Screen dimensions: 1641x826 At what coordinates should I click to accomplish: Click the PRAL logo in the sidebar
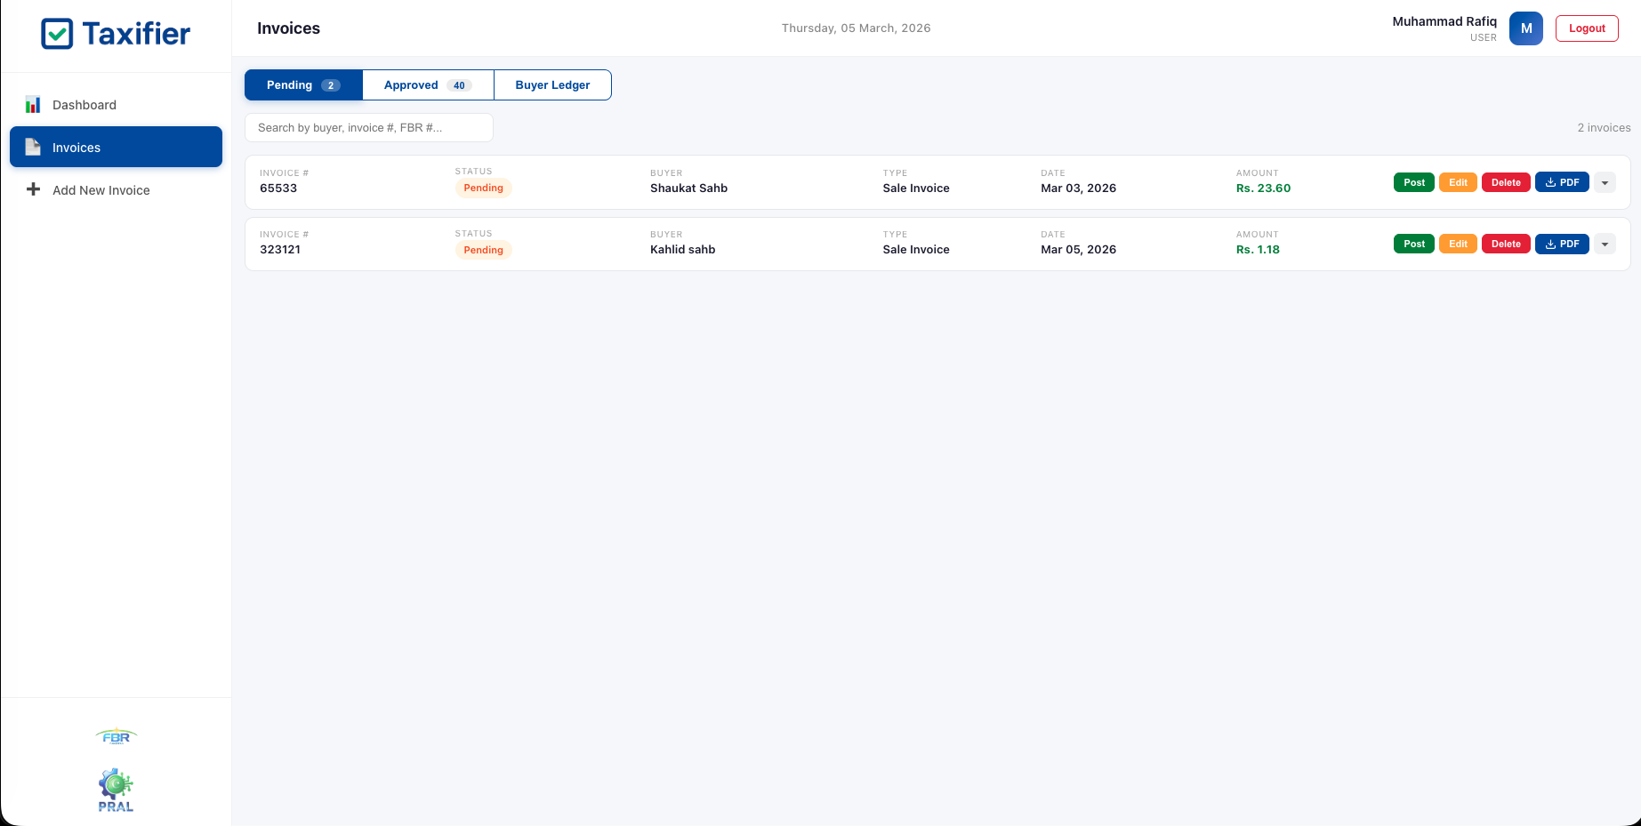coord(116,789)
